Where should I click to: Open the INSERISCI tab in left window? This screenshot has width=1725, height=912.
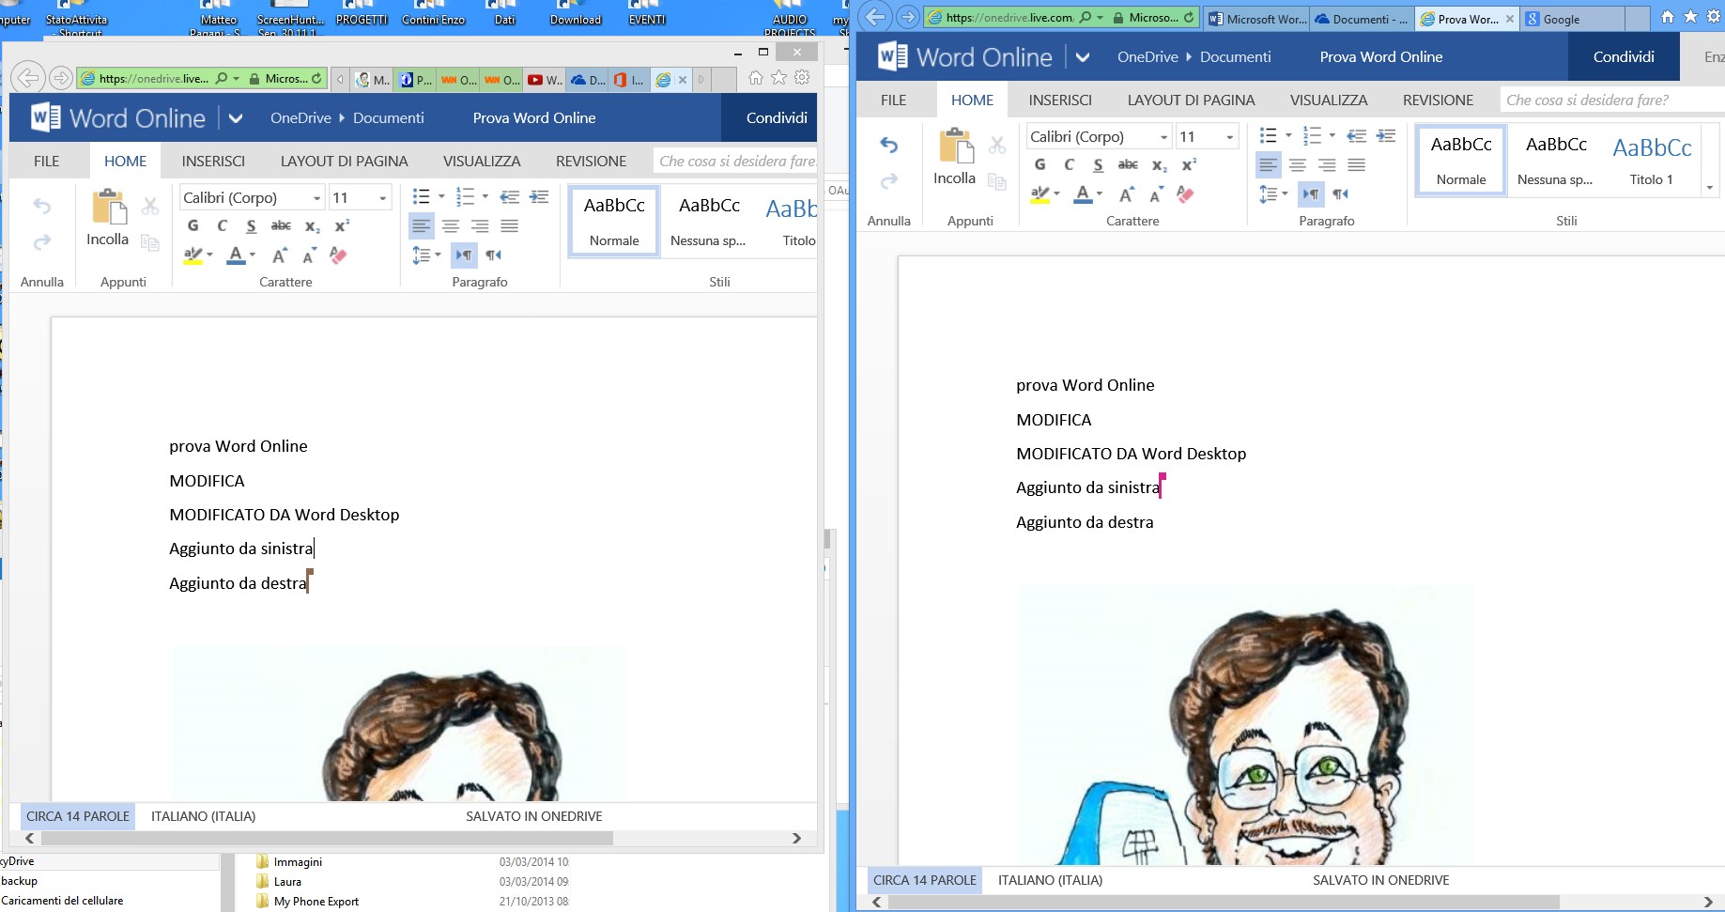pos(213,162)
